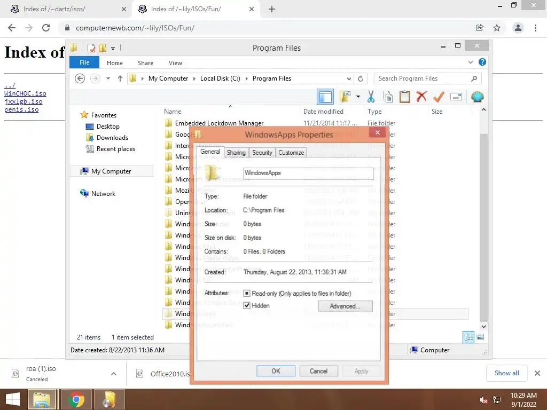547x410 pixels.
Task: Click the Copy icon in Explorer toolbar
Action: point(388,97)
